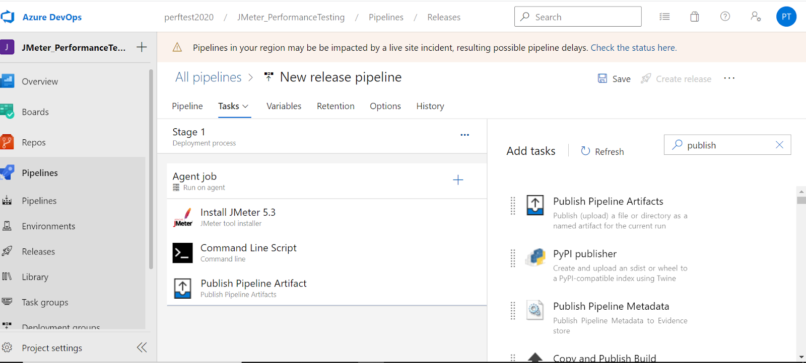Open the Marketplace shopping bag icon
This screenshot has width=806, height=363.
[695, 17]
